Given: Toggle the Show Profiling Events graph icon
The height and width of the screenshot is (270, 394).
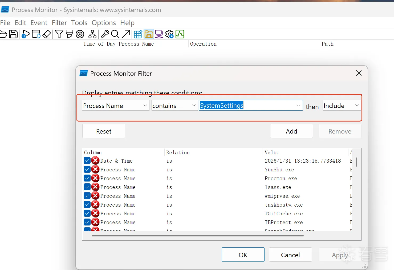Looking at the screenshot, I should (180, 34).
